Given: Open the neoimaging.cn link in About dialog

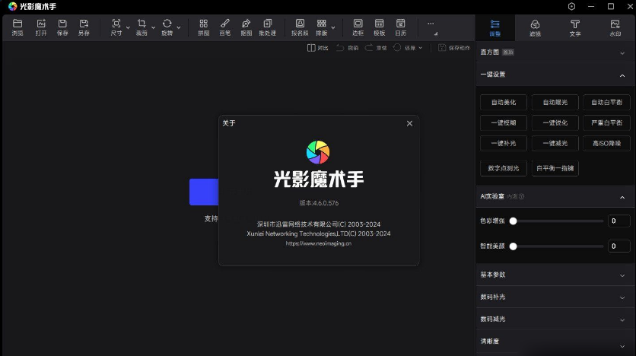Looking at the screenshot, I should click(319, 243).
